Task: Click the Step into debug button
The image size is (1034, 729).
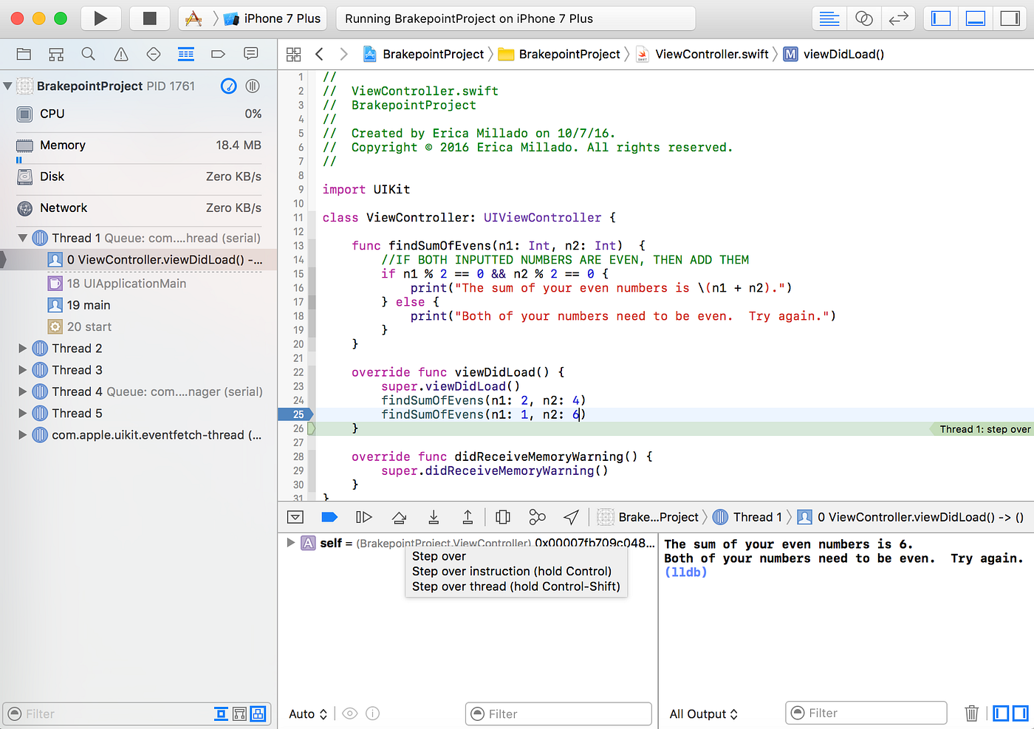Action: (x=434, y=517)
